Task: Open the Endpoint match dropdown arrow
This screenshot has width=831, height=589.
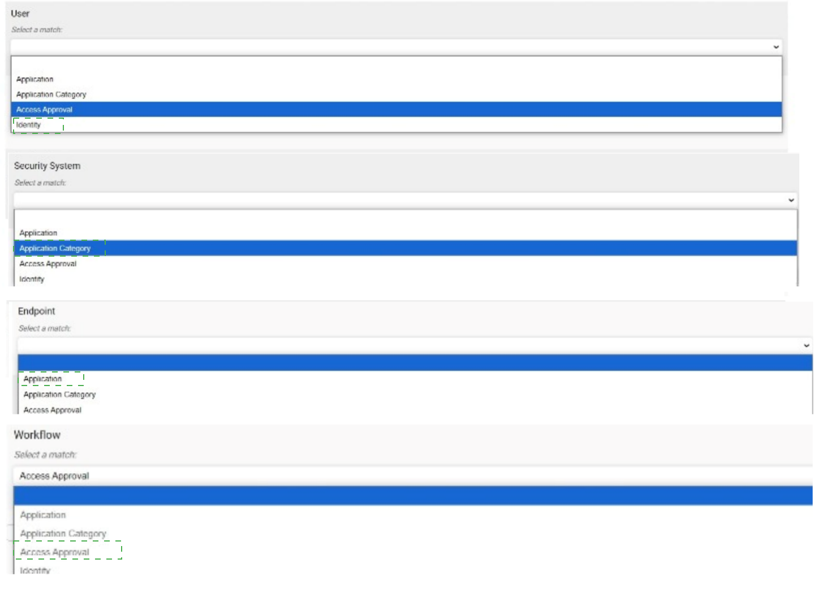Action: point(807,345)
